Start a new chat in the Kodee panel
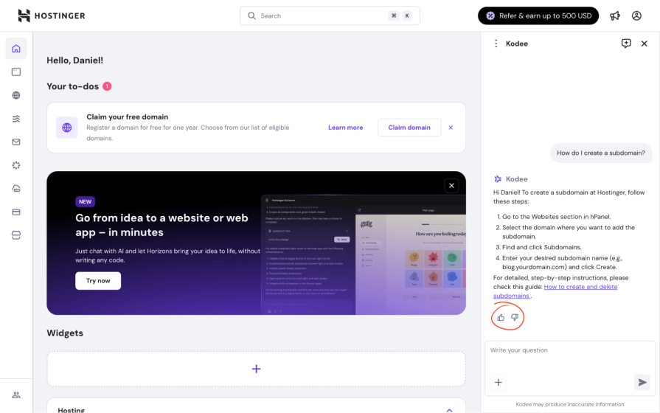This screenshot has width=660, height=413. (x=626, y=44)
